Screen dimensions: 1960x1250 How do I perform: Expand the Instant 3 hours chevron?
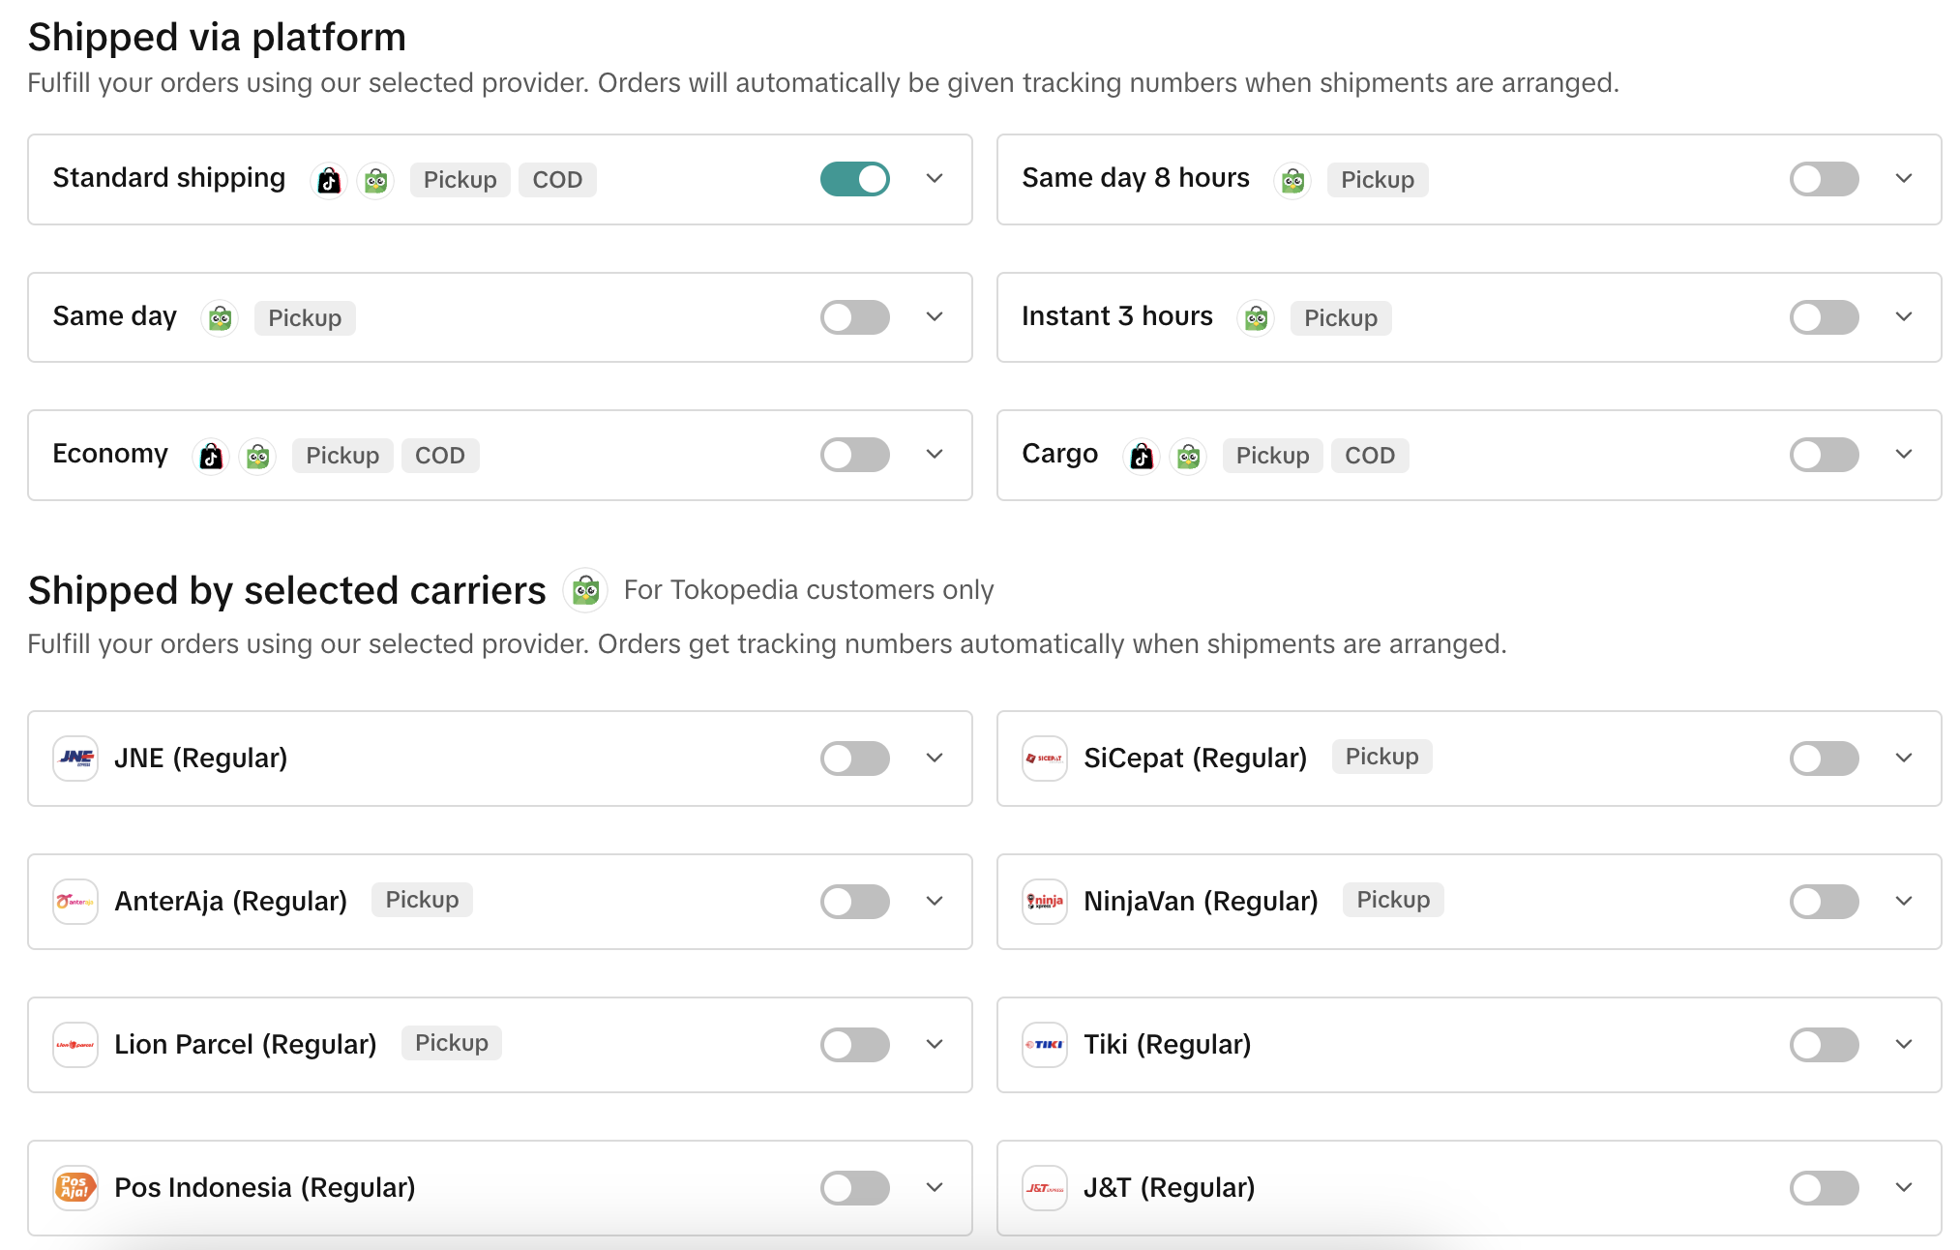pos(1904,317)
